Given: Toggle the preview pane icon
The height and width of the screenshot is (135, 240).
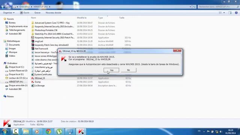Looking at the screenshot, I should click(x=230, y=13).
